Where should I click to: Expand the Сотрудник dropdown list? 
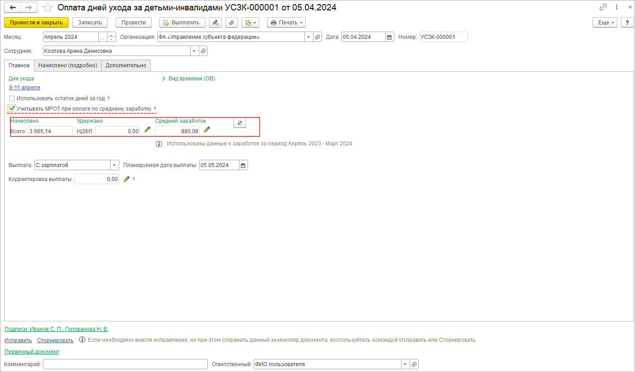[195, 51]
